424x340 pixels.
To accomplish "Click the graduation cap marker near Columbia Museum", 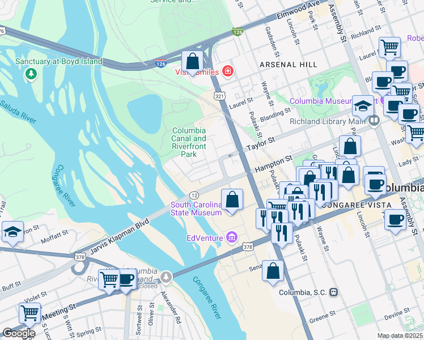I will tap(363, 107).
